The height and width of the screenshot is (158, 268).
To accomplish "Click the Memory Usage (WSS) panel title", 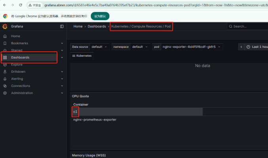I will point(89,155).
